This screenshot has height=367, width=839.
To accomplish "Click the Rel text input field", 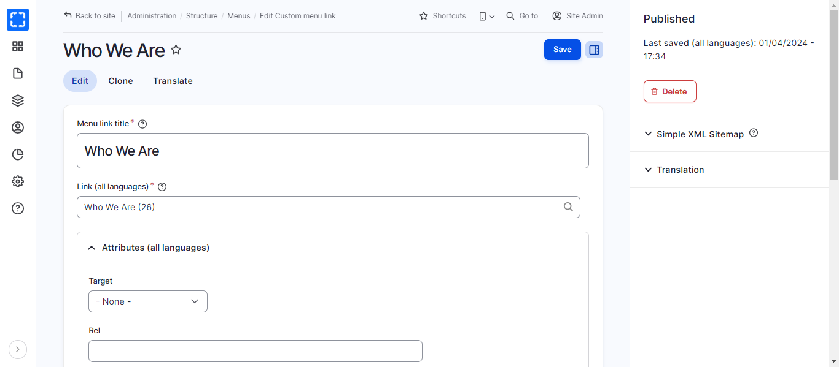I will tap(255, 351).
